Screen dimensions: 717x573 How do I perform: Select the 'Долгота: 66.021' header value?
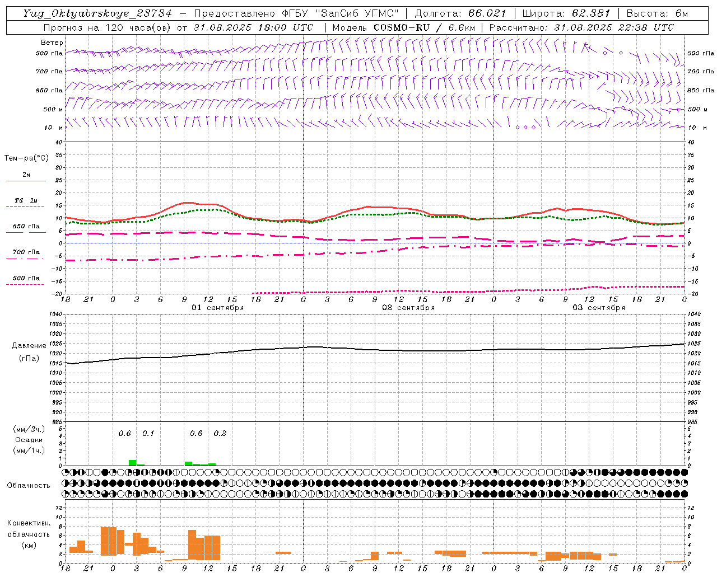(460, 13)
